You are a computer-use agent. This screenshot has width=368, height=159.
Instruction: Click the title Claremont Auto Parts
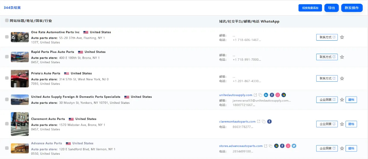click(48, 119)
